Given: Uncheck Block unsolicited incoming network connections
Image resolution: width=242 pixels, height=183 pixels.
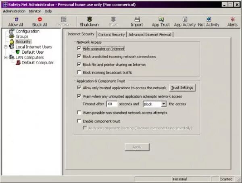Looking at the screenshot, I should (79, 56).
